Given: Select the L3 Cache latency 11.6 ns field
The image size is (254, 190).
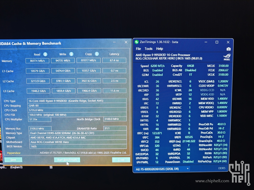Looking at the screenshot, I should pyautogui.click(x=115, y=91).
